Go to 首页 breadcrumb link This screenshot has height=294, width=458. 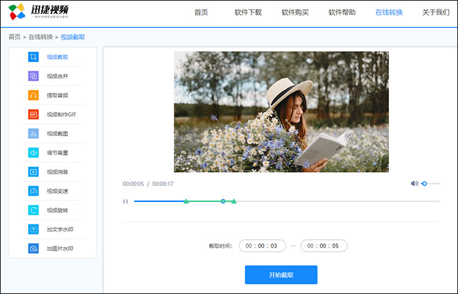pos(15,37)
